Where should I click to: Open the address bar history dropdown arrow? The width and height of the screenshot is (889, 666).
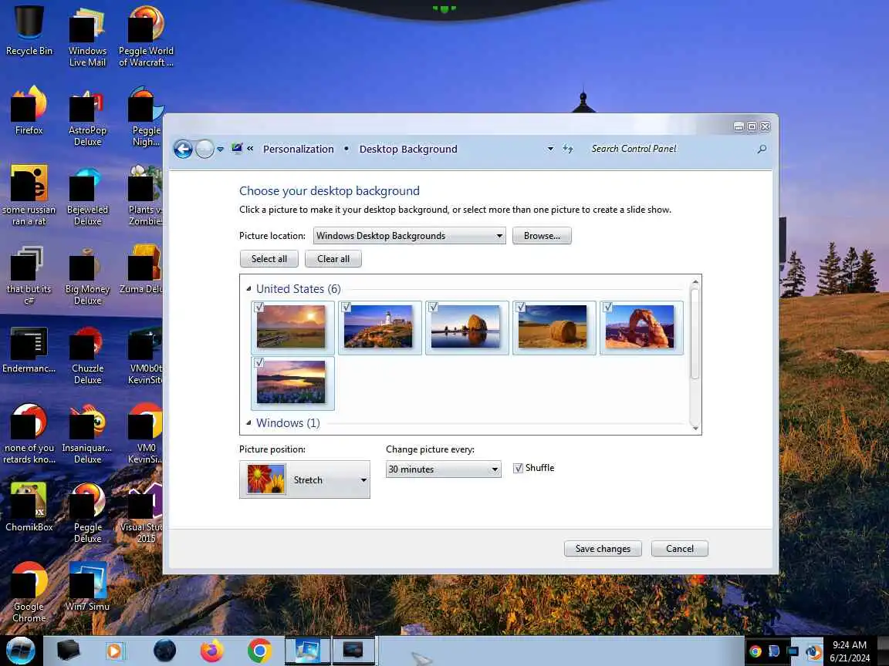point(550,149)
